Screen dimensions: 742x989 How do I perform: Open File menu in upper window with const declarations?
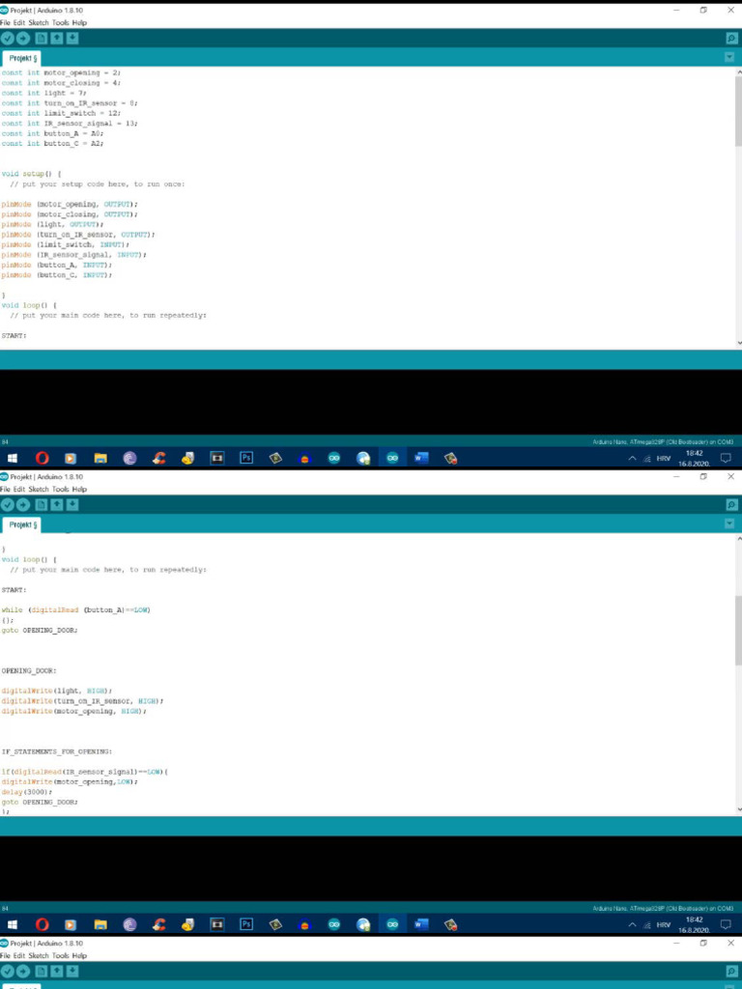[x=6, y=23]
